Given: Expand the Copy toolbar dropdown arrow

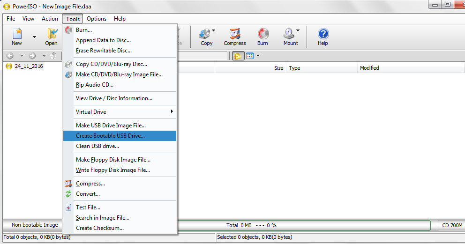Looking at the screenshot, I should pos(214,30).
